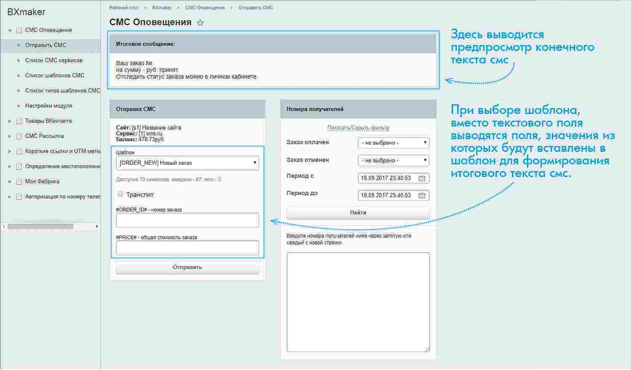The image size is (631, 370).
Task: Open Настройки модуля menu item
Action: (49, 106)
